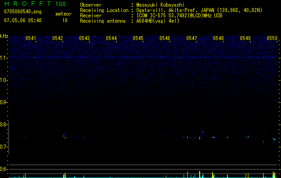Click the meteor label
281x178 pixels.
coord(63,14)
